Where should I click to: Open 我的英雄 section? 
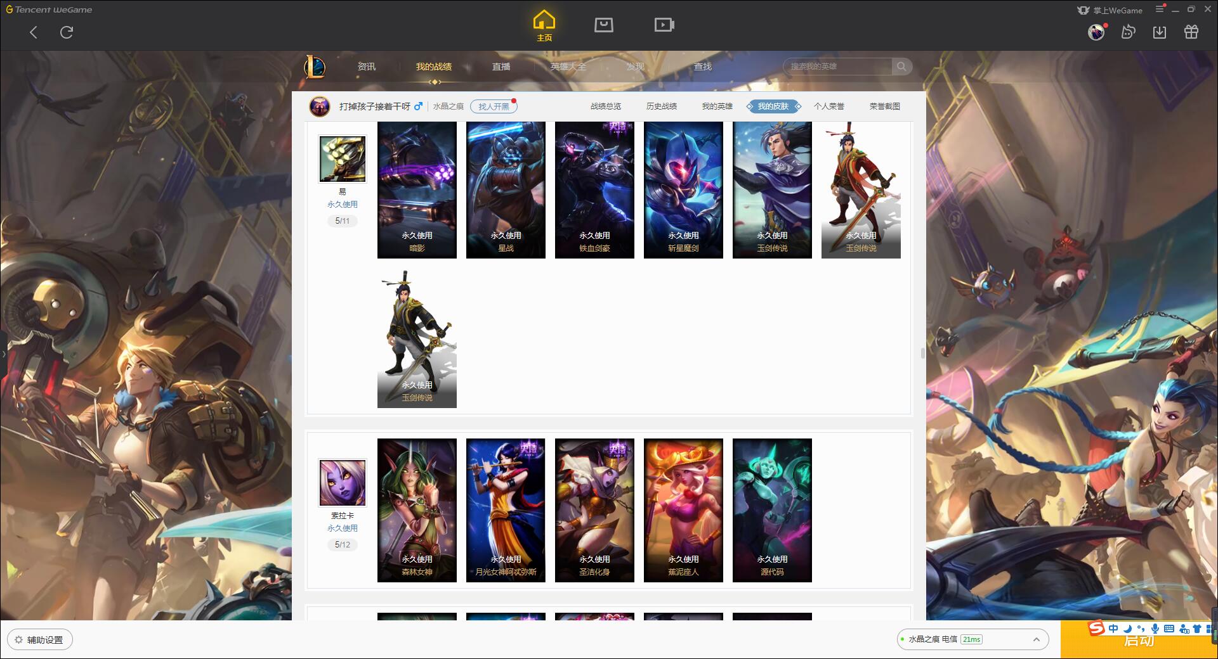(717, 106)
